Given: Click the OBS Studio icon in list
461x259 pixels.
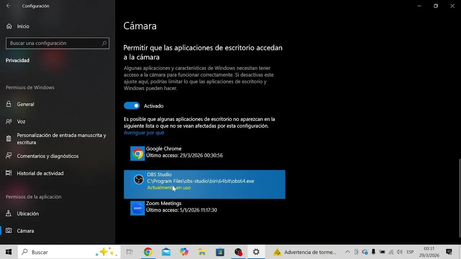Looking at the screenshot, I should (x=139, y=180).
